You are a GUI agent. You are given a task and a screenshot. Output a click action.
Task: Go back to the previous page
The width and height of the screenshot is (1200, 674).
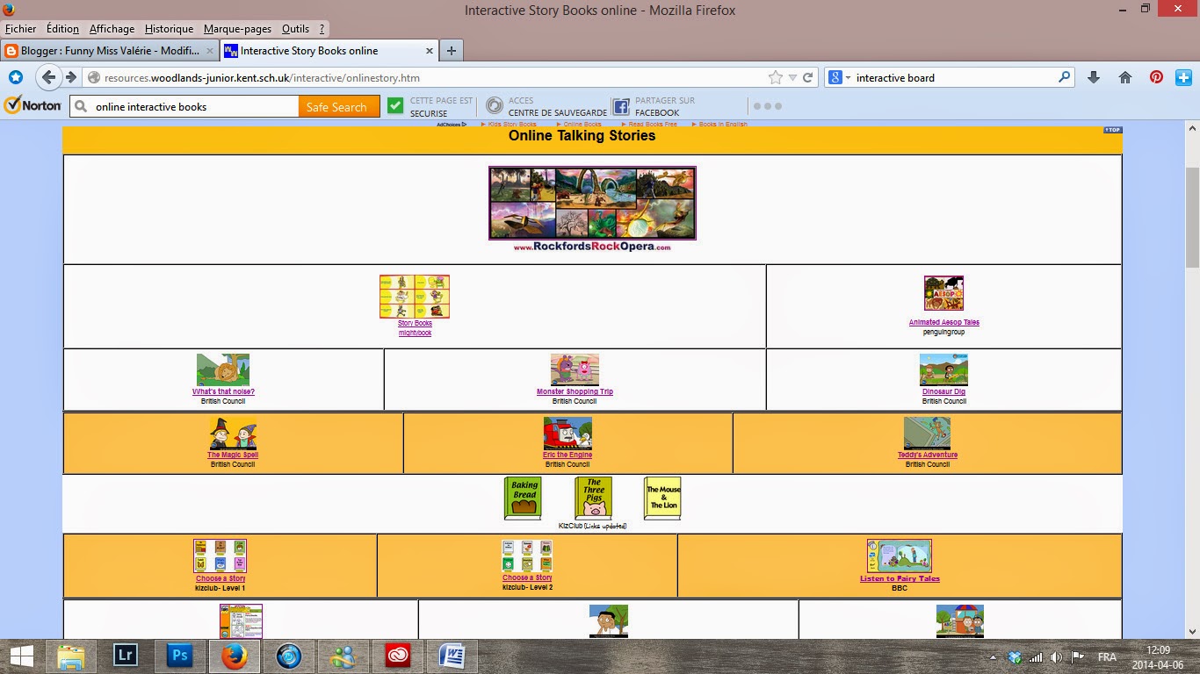[48, 77]
